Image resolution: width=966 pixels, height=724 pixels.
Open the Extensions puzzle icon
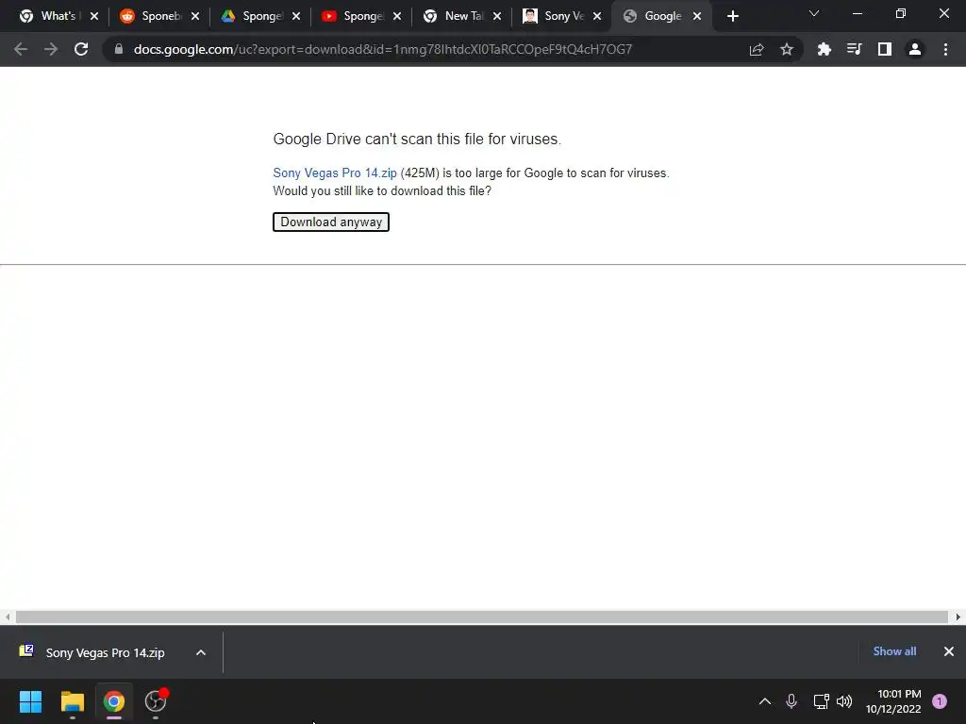(824, 49)
